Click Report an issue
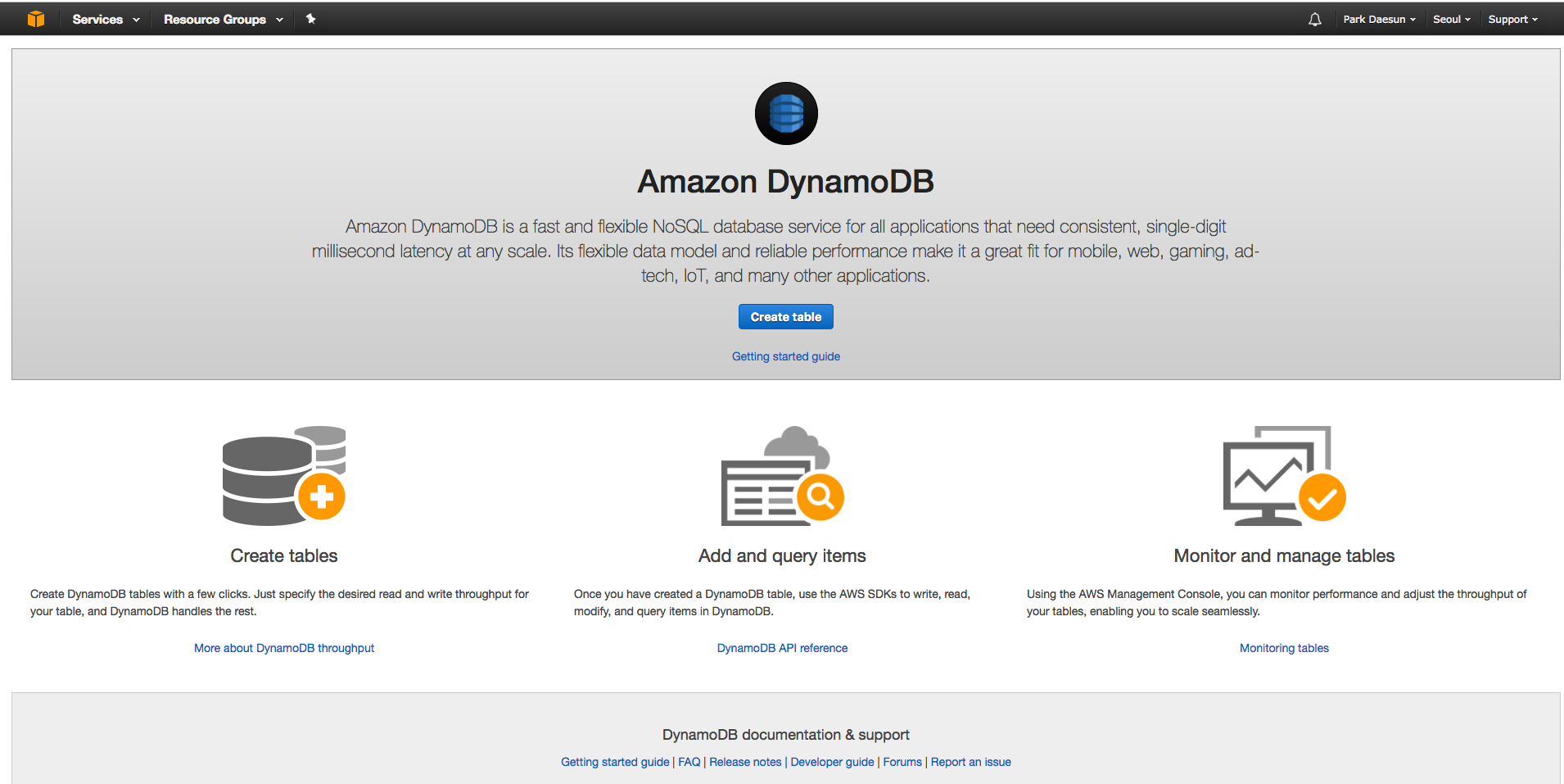 click(x=970, y=762)
